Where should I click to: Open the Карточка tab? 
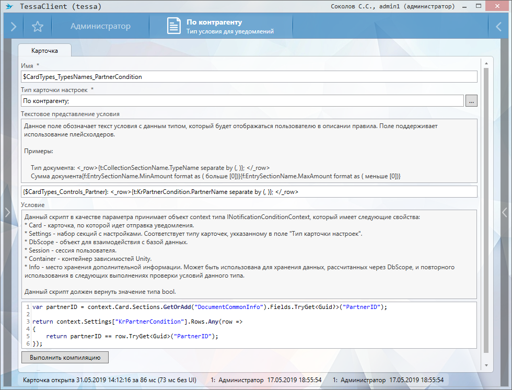pyautogui.click(x=44, y=51)
